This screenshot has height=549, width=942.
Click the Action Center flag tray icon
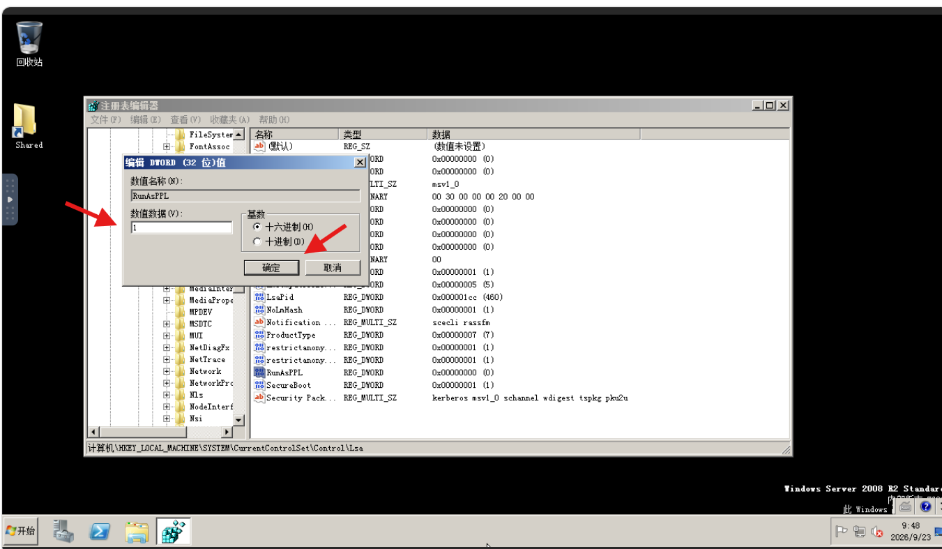(x=842, y=532)
